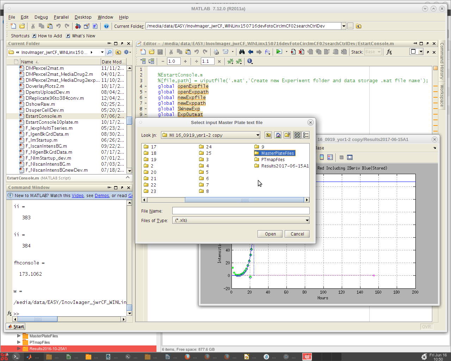
Task: Open Simulink library icon in main toolbar
Action: click(78, 26)
